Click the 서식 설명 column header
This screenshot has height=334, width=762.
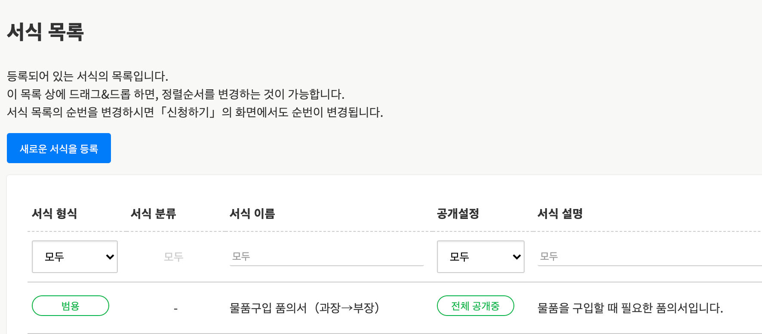[560, 213]
